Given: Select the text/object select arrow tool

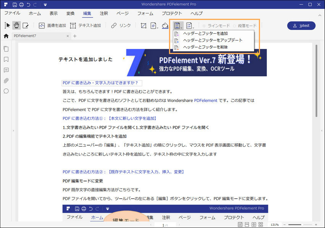Looking at the screenshot, I should pyautogui.click(x=7, y=26).
